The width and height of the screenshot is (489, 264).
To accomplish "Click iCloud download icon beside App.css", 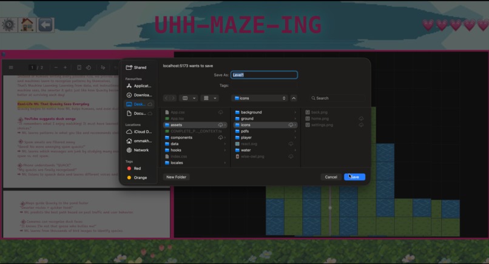I will click(x=220, y=112).
